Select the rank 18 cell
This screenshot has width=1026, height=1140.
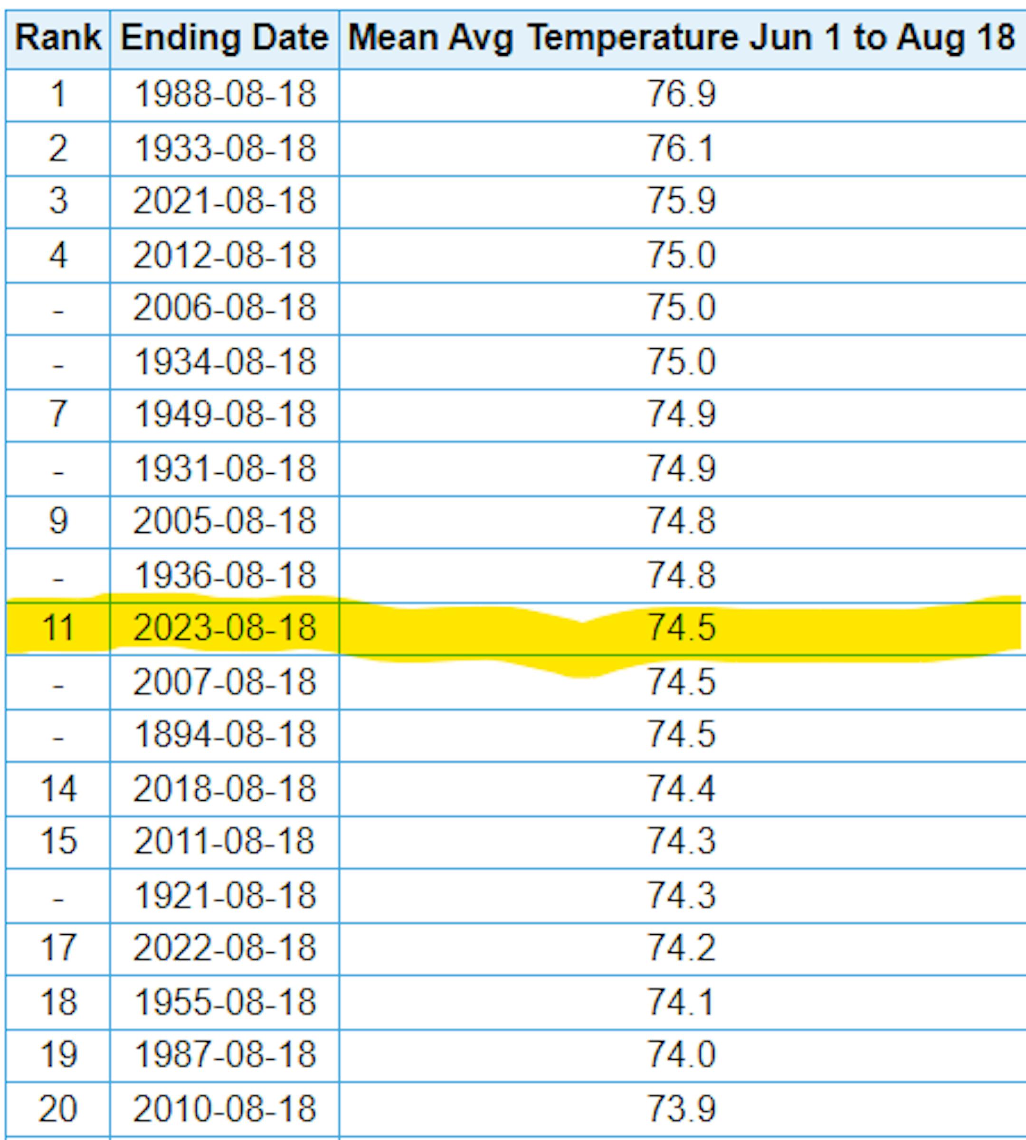57,1002
